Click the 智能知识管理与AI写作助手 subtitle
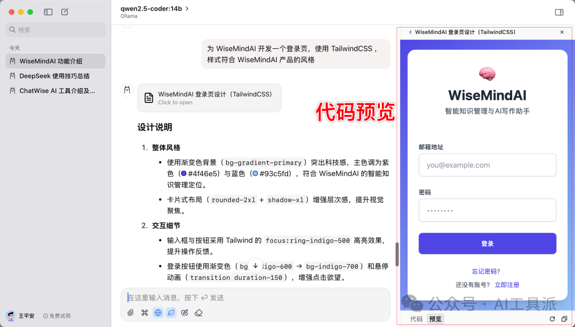575x327 pixels. [x=487, y=111]
